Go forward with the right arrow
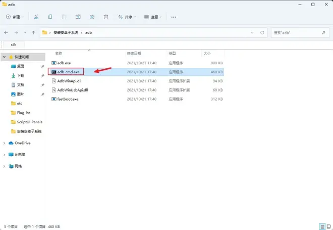Screen dimensions: 333x230 tap(16, 32)
